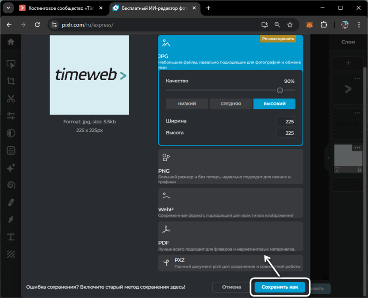Screen dimensions: 368x298
Task: Select the Retouch bandage tool
Action: click(x=11, y=202)
